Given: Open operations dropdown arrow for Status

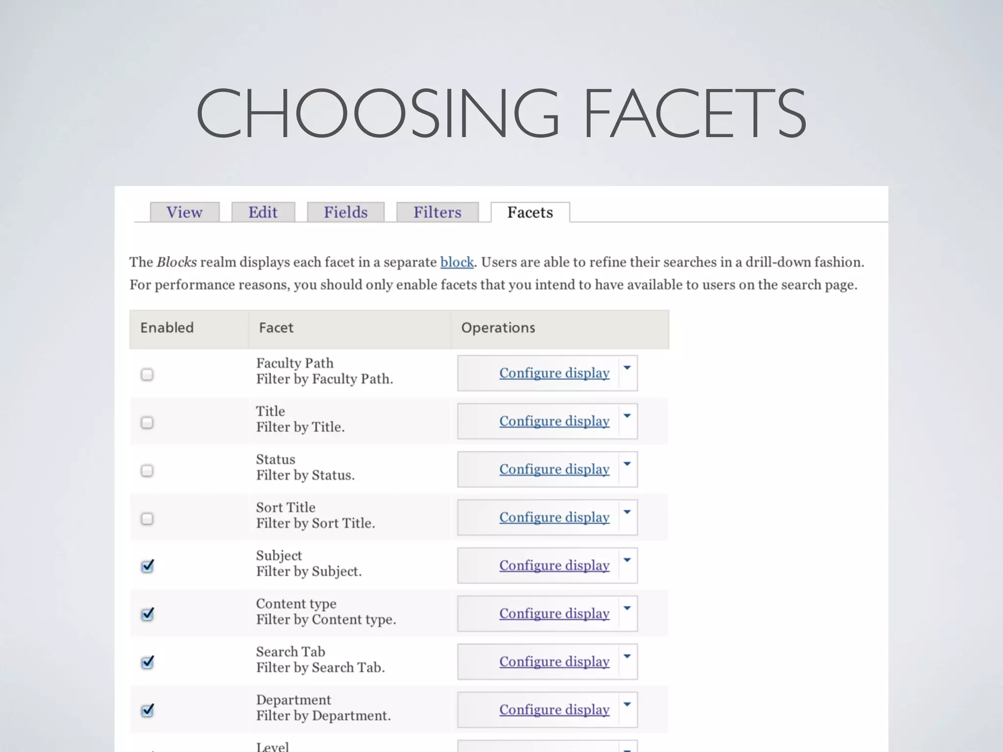Looking at the screenshot, I should pyautogui.click(x=627, y=464).
